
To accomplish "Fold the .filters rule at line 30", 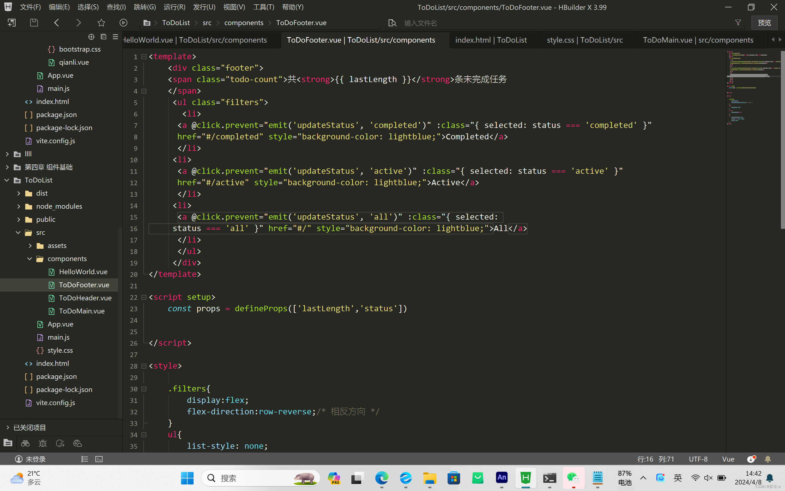I will click(x=144, y=389).
